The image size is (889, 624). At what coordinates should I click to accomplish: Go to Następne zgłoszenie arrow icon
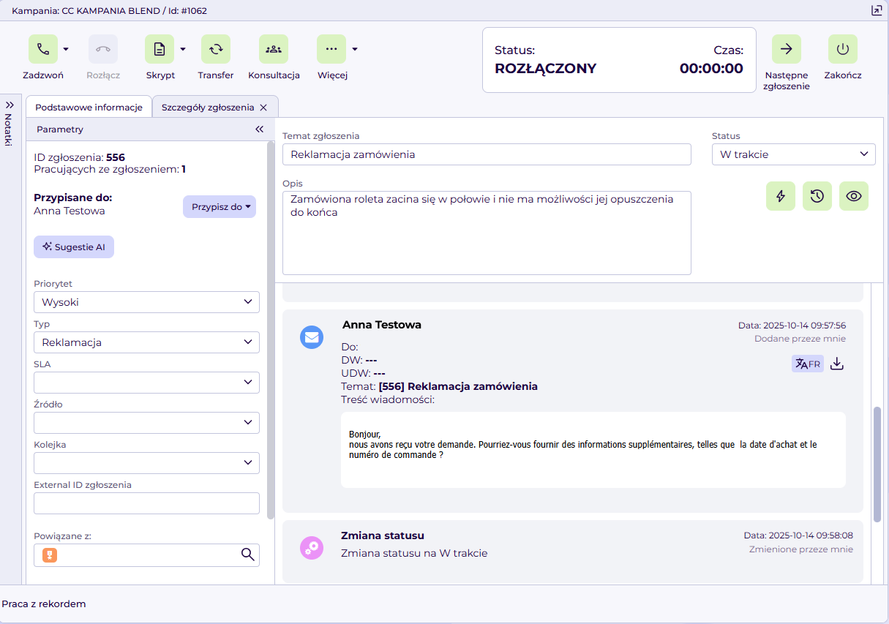click(x=787, y=49)
